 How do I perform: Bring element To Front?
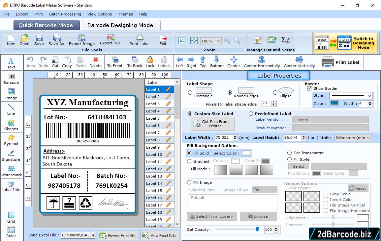(x=115, y=62)
